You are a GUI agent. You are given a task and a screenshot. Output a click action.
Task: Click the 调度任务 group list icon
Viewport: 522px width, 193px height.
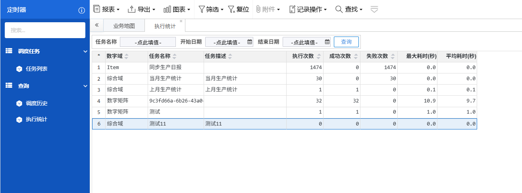9,51
